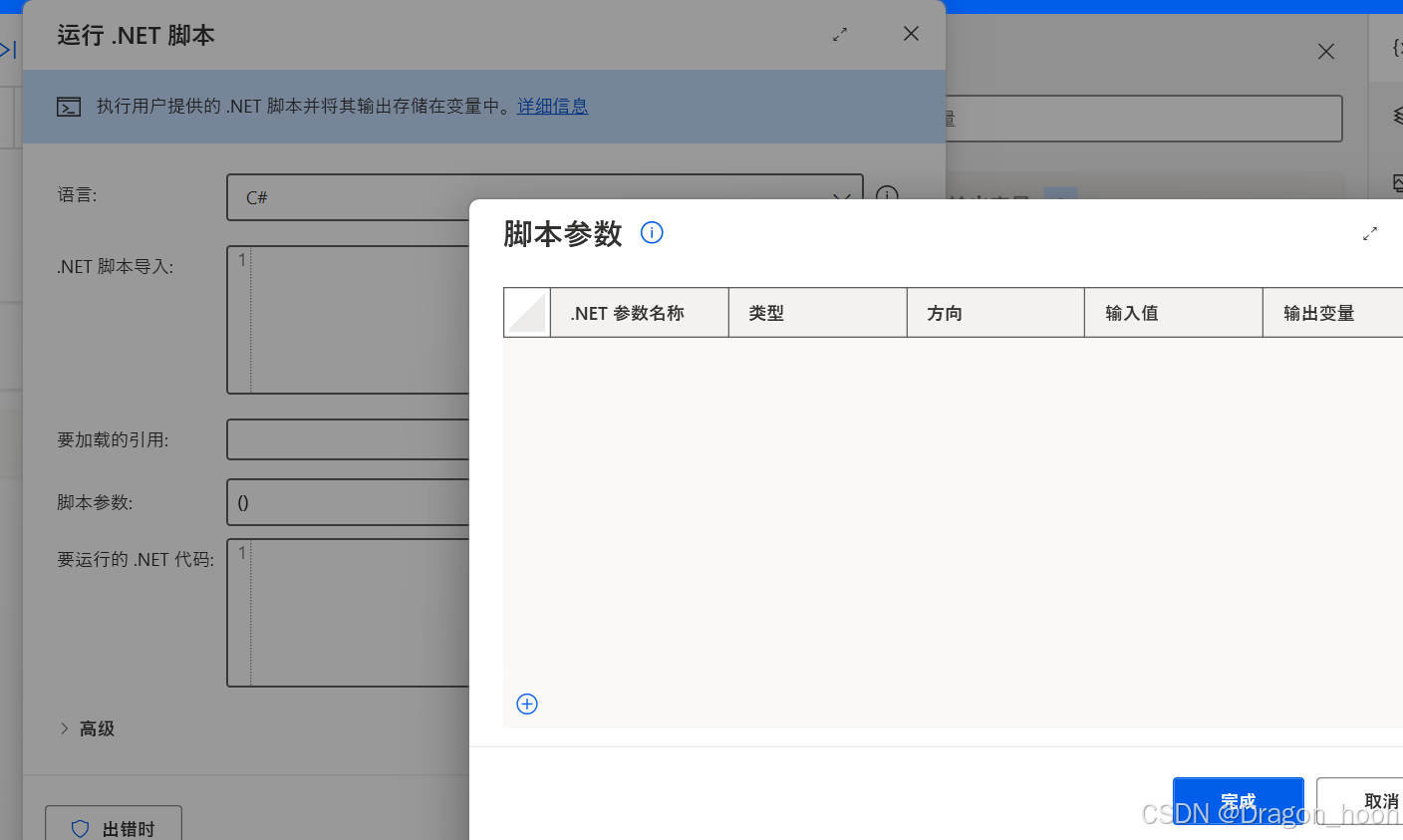
Task: Select the 输入值 column header
Action: click(1174, 313)
